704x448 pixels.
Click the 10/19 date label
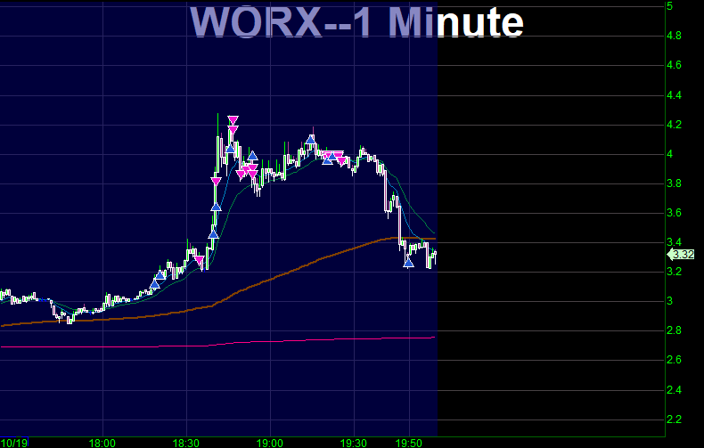pyautogui.click(x=14, y=443)
